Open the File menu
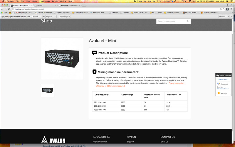The width and height of the screenshot is (235, 147). [x=17, y=1]
